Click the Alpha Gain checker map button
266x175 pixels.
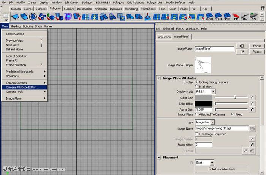(252, 109)
